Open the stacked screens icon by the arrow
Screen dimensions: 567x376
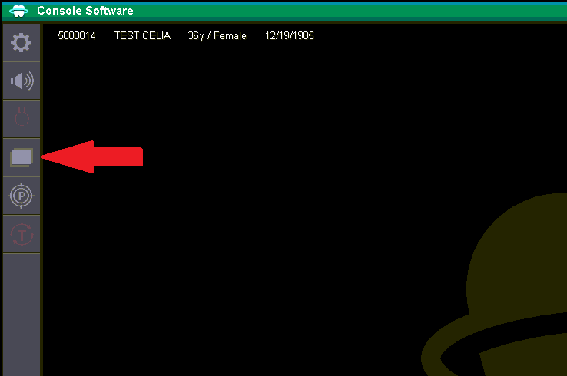click(22, 157)
